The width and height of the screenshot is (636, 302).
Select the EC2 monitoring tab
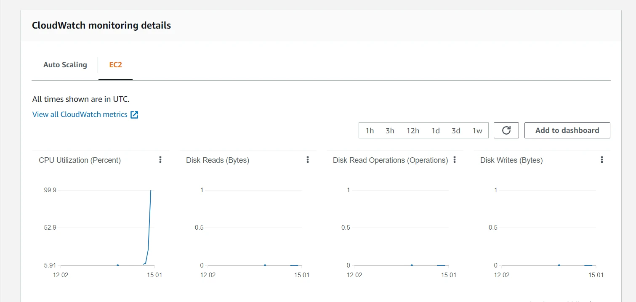coord(115,64)
